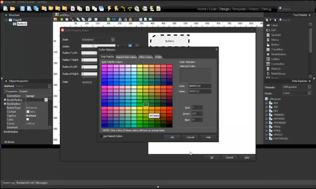
Task: Select the CheckBox component in Tool Palette
Action: [x=277, y=49]
